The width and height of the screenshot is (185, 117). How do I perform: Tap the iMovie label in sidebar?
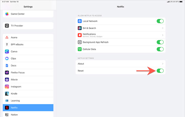click(x=14, y=79)
